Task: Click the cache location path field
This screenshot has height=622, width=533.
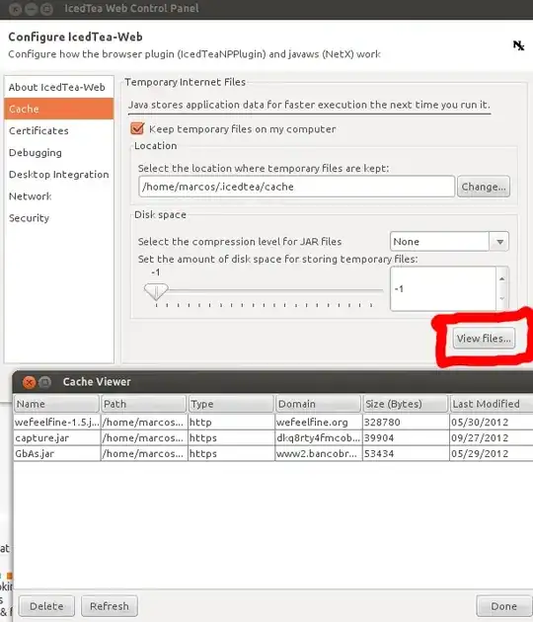Action: (x=297, y=187)
